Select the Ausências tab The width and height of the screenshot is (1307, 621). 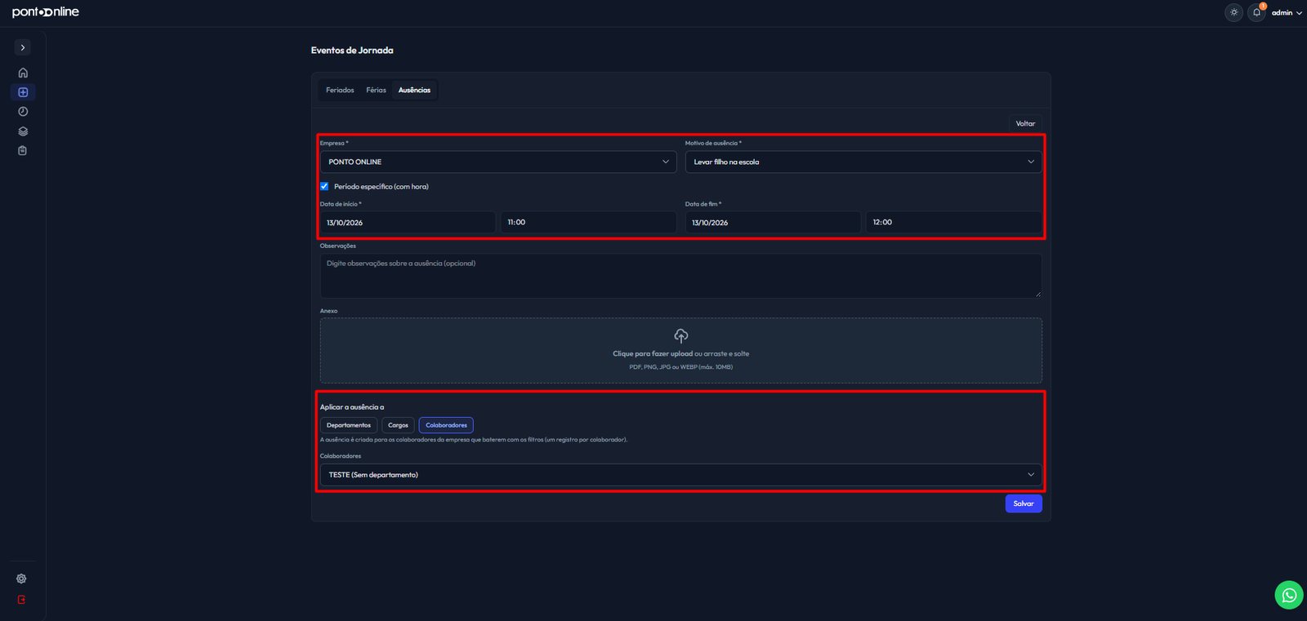[414, 90]
